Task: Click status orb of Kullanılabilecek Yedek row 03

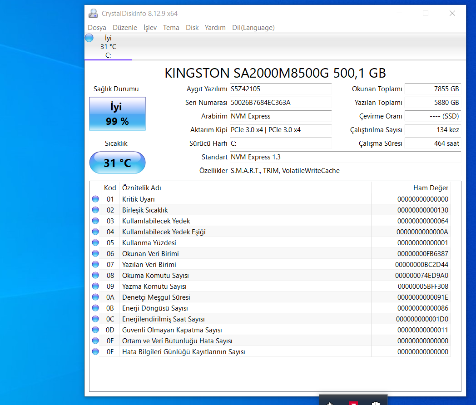Action: (95, 221)
